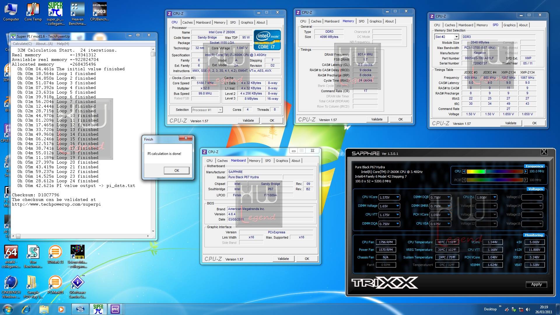Click Validate in CPU-Z CPU window

(248, 120)
